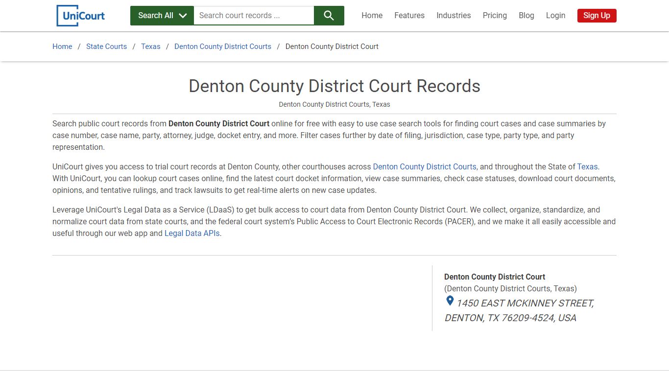This screenshot has height=376, width=669.
Task: Click Denton County District Court breadcrumb text
Action: point(332,47)
